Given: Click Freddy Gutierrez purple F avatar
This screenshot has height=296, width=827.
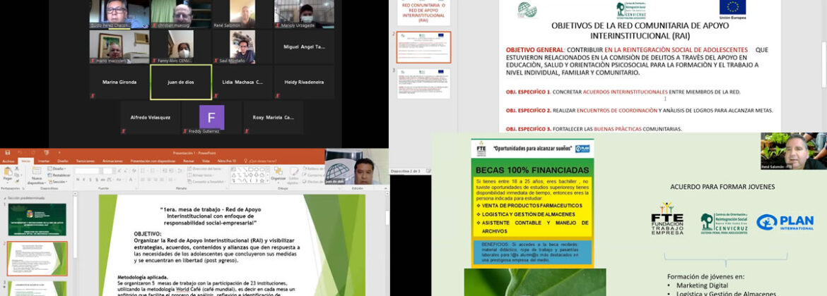Looking at the screenshot, I should pyautogui.click(x=211, y=116).
